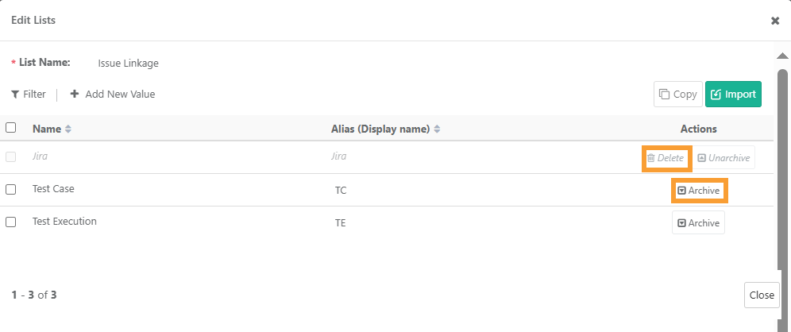Check the Test Execution row checkbox

[x=11, y=222]
